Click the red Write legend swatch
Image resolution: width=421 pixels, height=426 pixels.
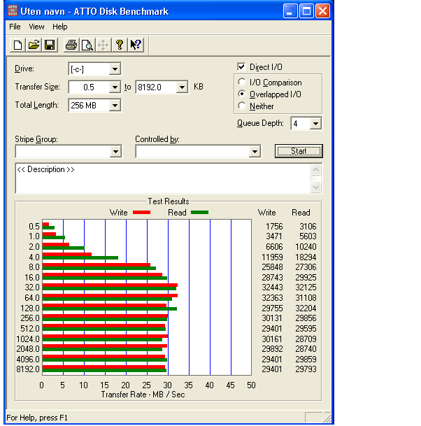click(x=141, y=213)
